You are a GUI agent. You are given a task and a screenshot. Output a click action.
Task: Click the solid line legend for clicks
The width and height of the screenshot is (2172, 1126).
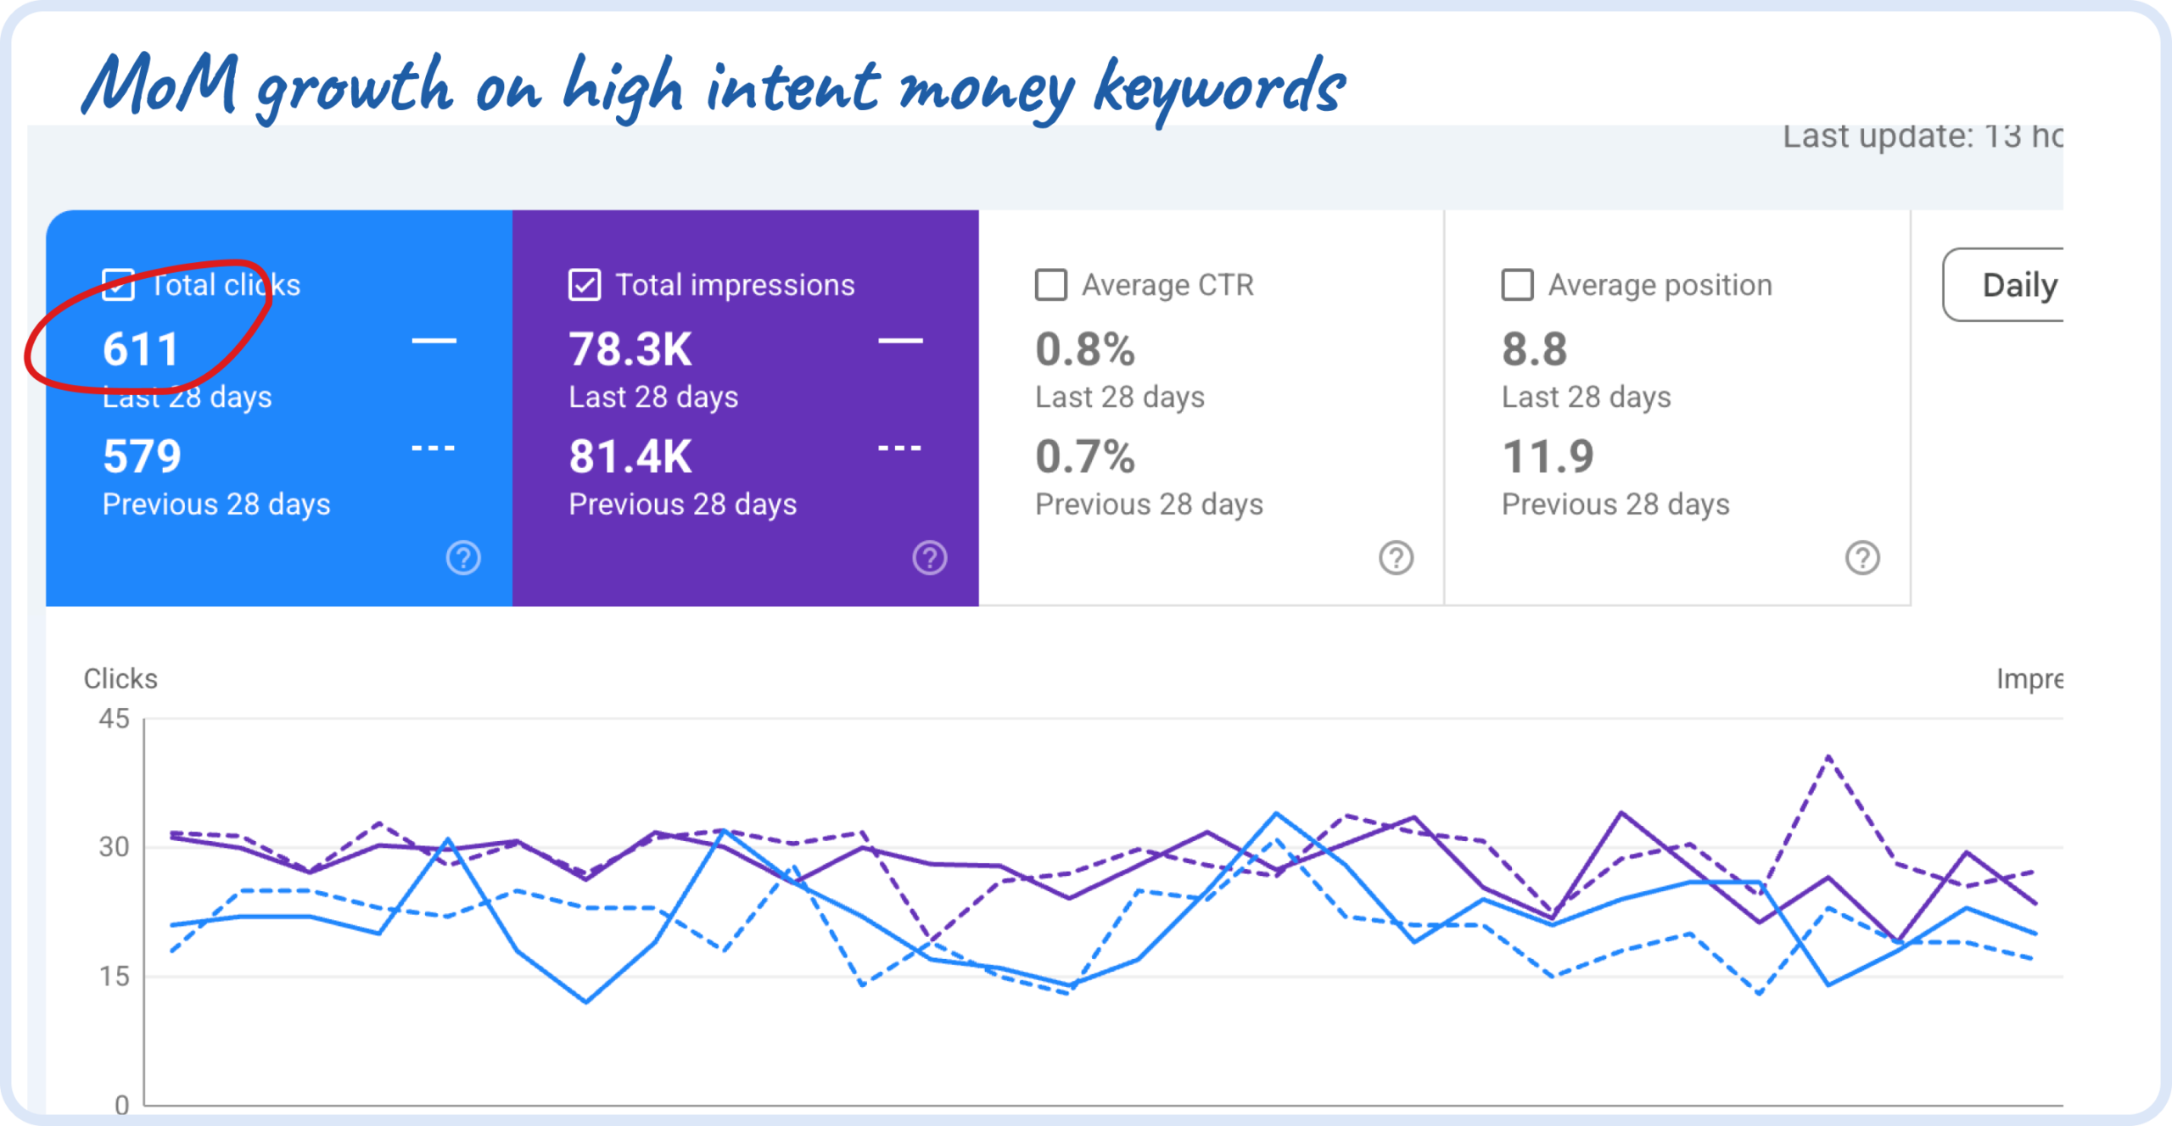point(434,341)
